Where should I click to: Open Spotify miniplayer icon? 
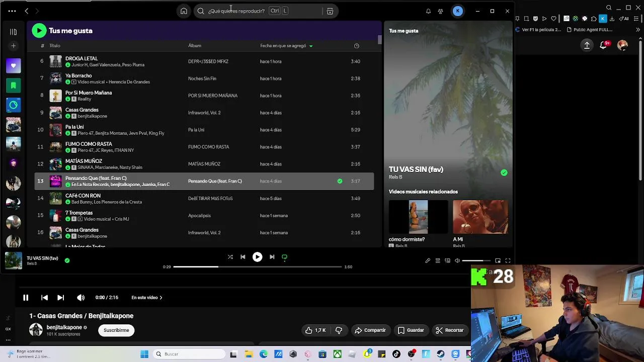click(498, 260)
